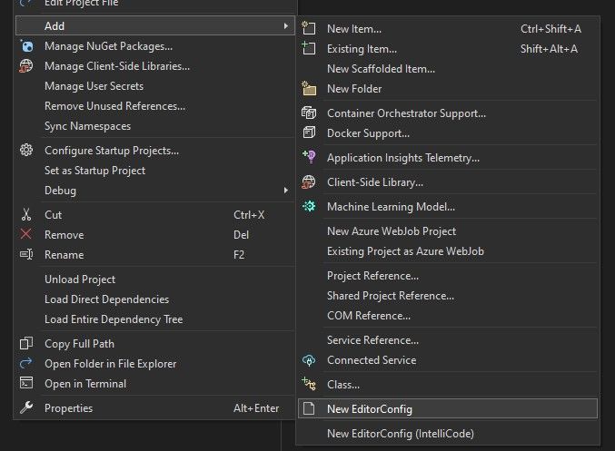
Task: Select Unload Project
Action: pyautogui.click(x=80, y=279)
